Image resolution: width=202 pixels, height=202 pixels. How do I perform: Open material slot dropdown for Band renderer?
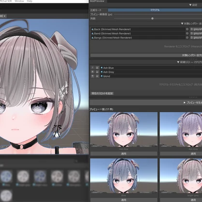(x=196, y=33)
